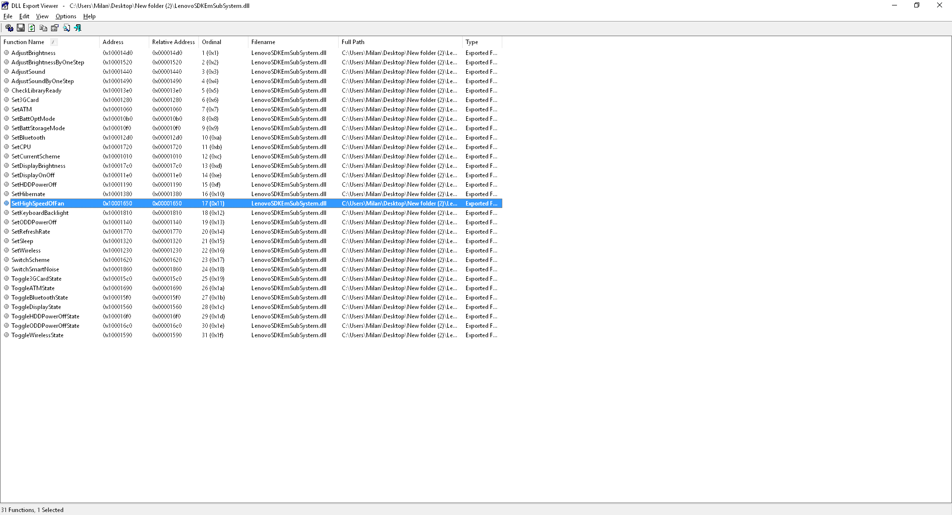
Task: Restore down the window
Action: coord(917,5)
